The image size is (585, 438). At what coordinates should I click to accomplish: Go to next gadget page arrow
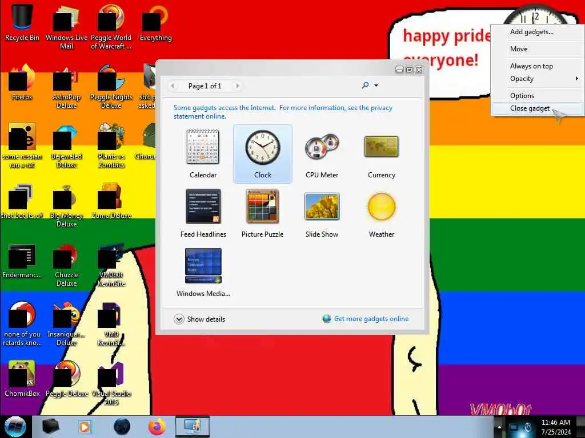[238, 86]
